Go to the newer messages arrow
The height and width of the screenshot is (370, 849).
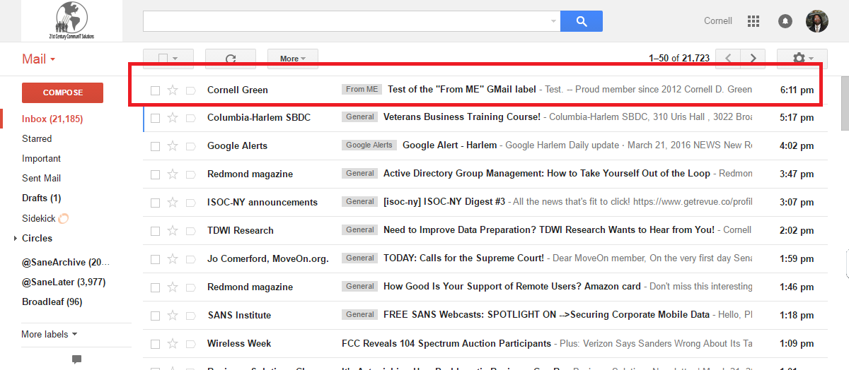pos(728,59)
